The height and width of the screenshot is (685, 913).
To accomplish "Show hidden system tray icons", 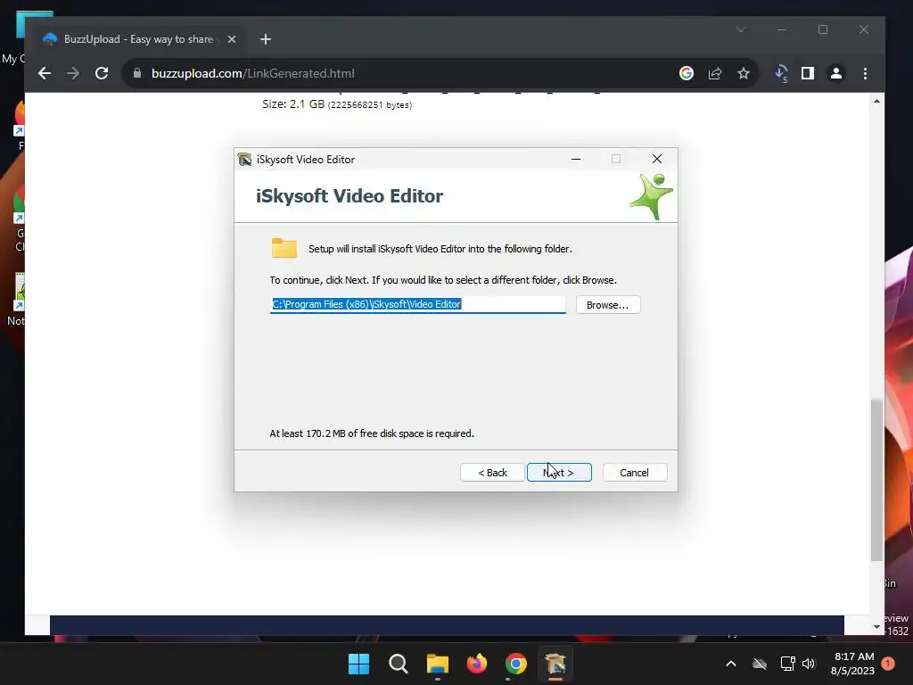I will pos(731,664).
